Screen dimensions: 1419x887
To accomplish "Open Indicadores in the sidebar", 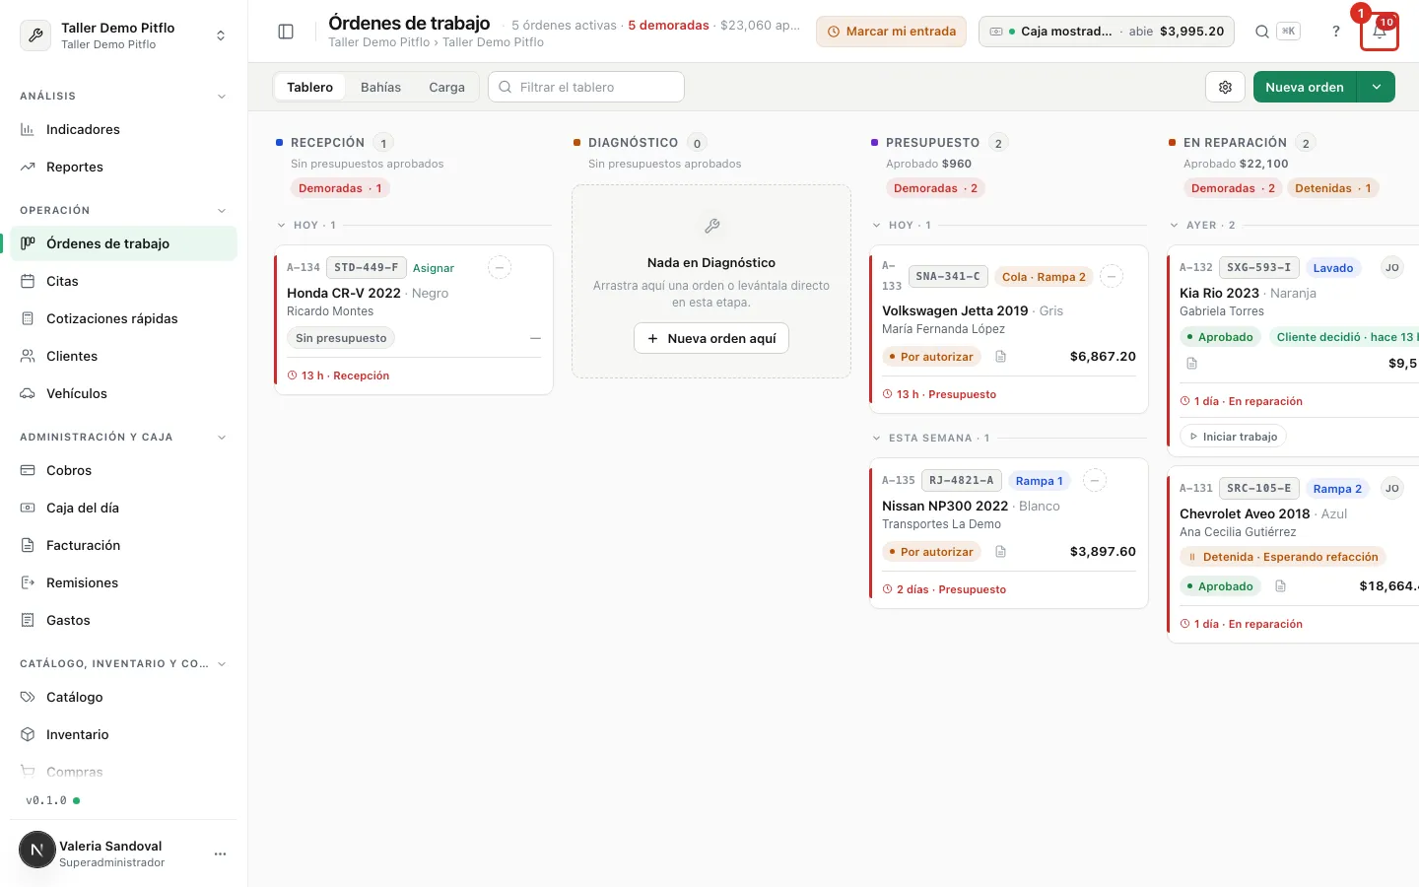I will [123, 129].
